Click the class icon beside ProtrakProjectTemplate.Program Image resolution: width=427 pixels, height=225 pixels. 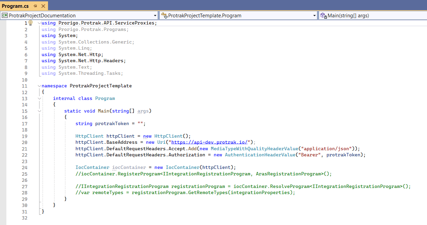point(164,16)
